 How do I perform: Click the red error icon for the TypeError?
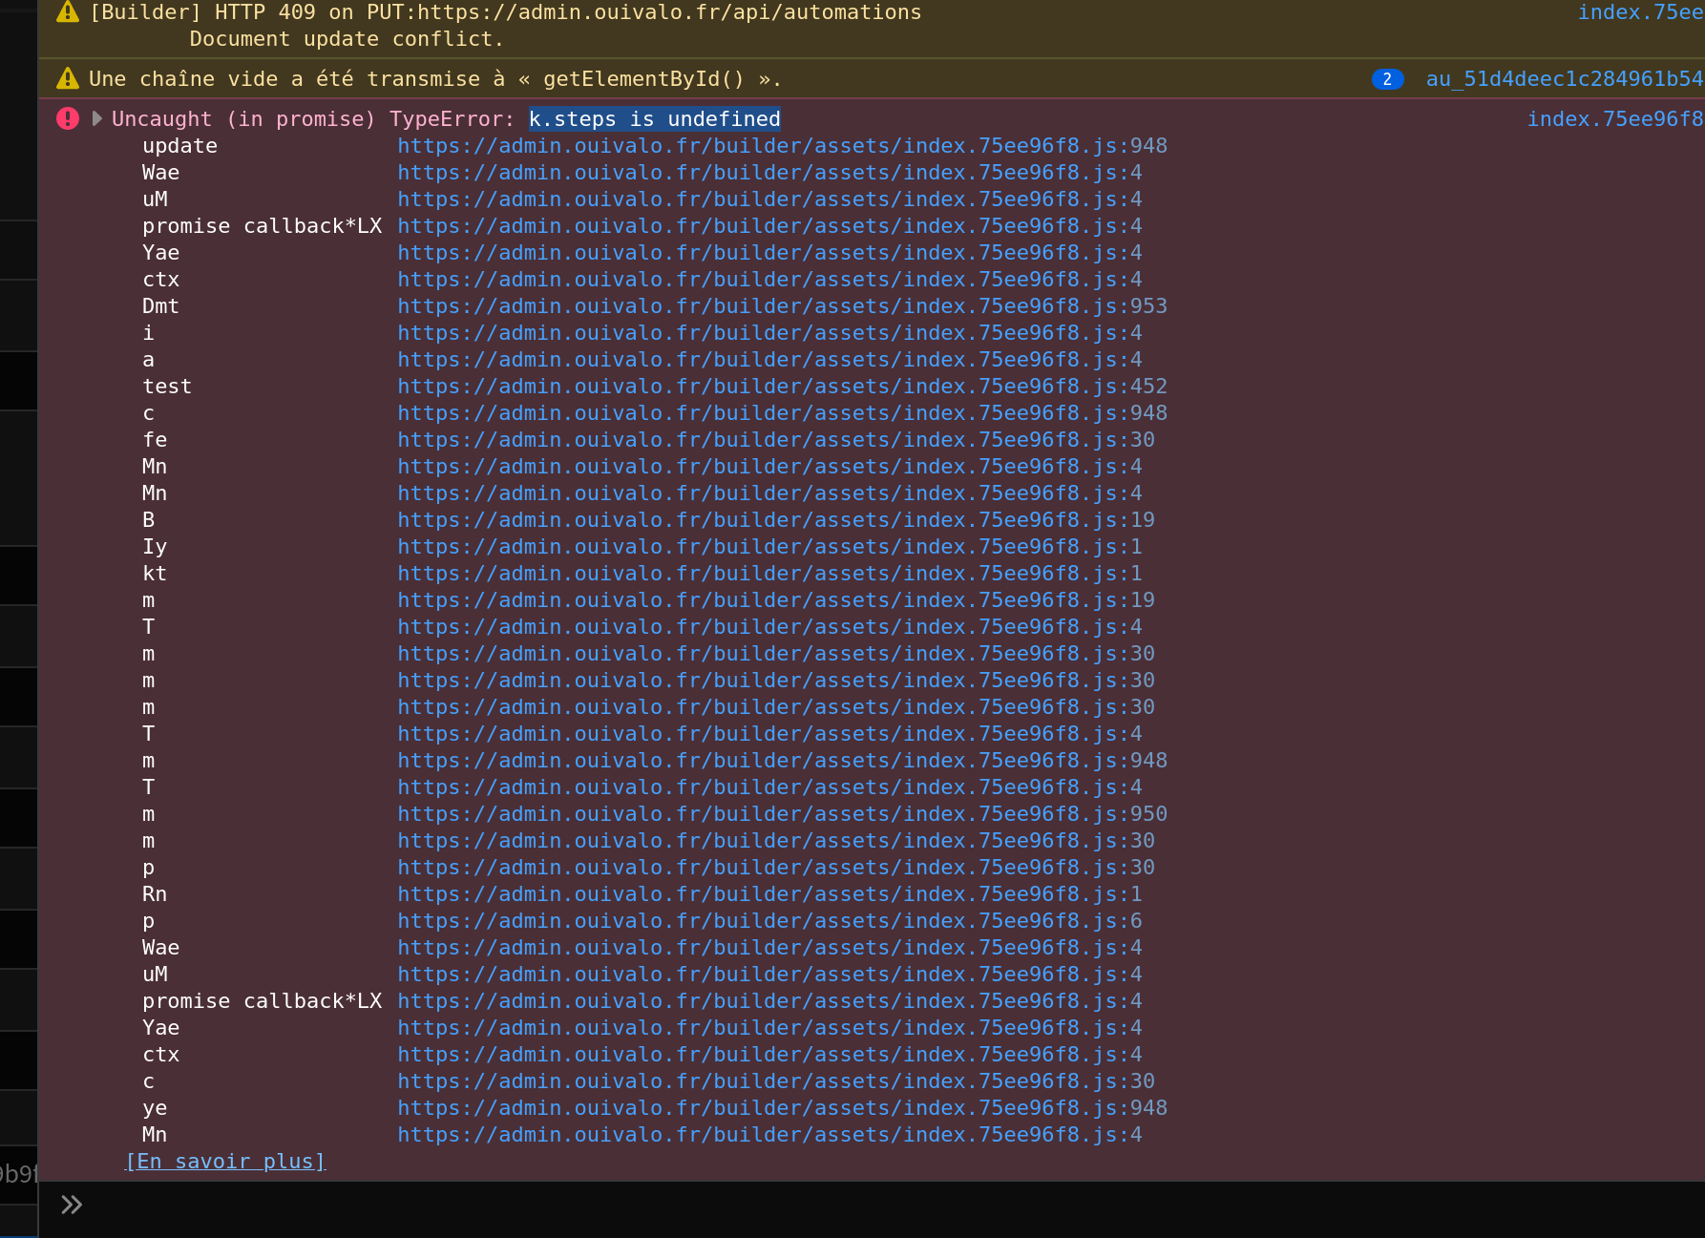pos(66,117)
